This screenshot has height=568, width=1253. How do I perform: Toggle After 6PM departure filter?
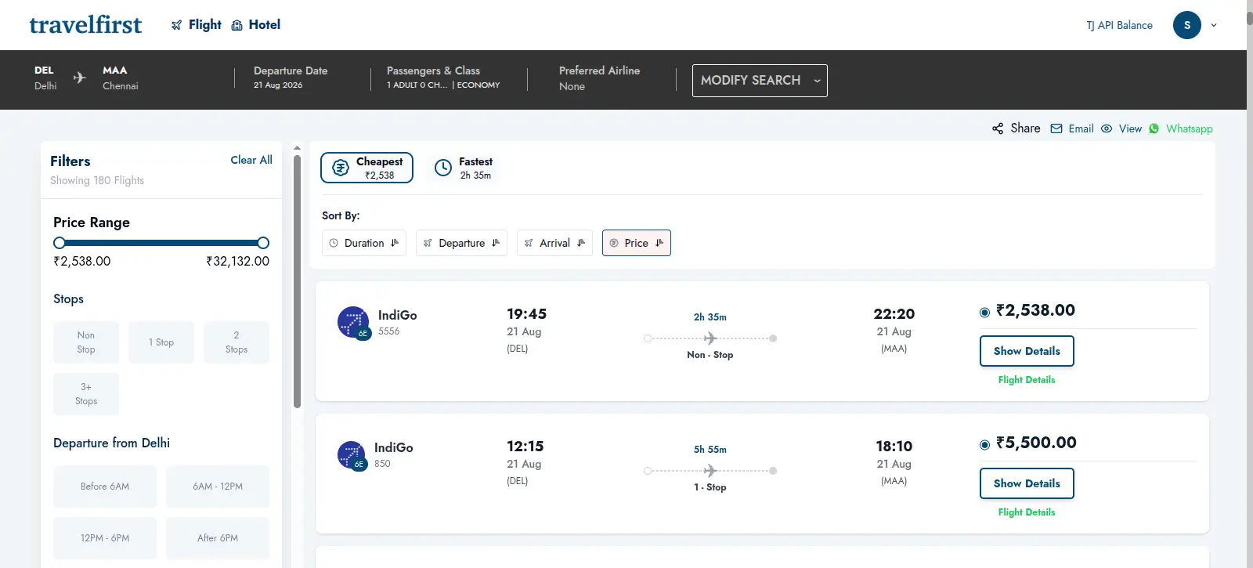[218, 538]
